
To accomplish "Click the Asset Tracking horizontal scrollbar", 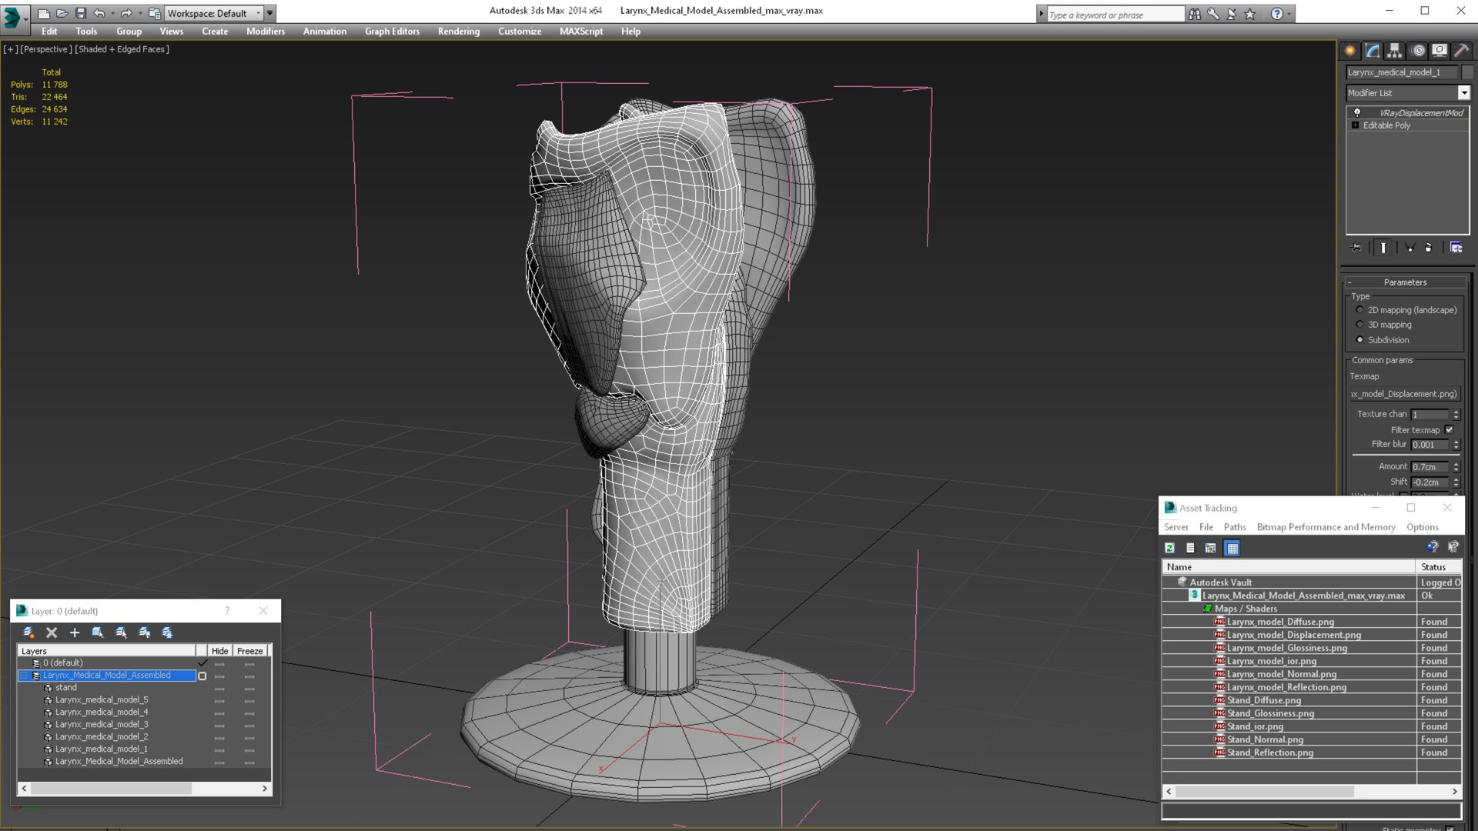I will (1312, 792).
